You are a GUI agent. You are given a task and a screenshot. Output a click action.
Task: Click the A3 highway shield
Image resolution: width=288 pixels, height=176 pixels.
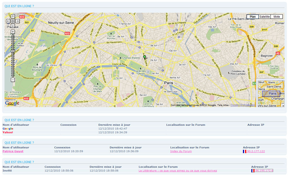point(278,53)
